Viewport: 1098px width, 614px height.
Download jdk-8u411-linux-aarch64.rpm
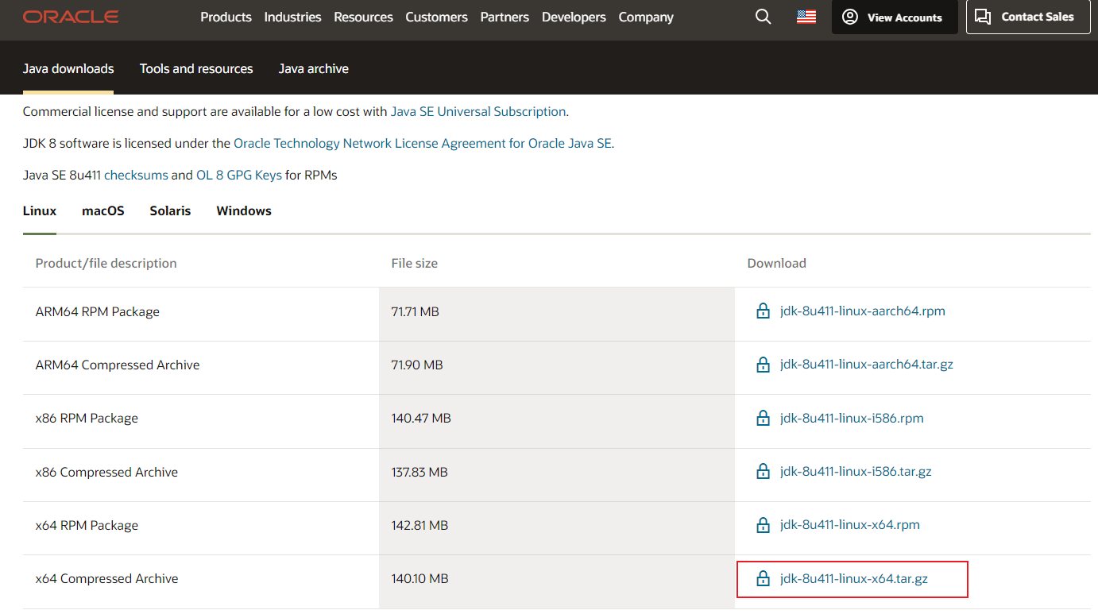[863, 311]
